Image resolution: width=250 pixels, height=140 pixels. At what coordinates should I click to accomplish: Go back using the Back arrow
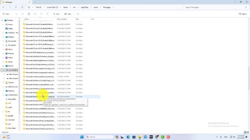(x=4, y=7)
